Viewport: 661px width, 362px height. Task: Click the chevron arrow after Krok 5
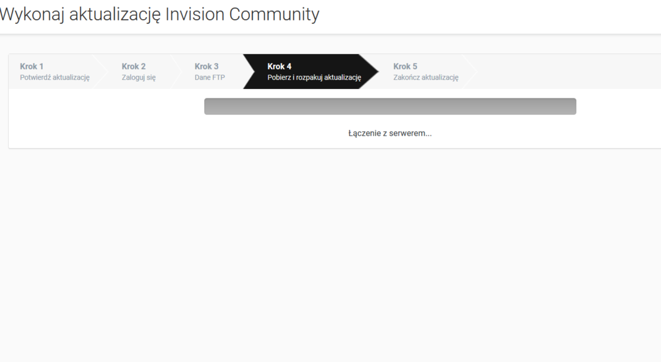pyautogui.click(x=469, y=71)
